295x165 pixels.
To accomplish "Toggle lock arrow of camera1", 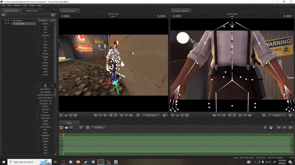I will click(x=8, y=21).
